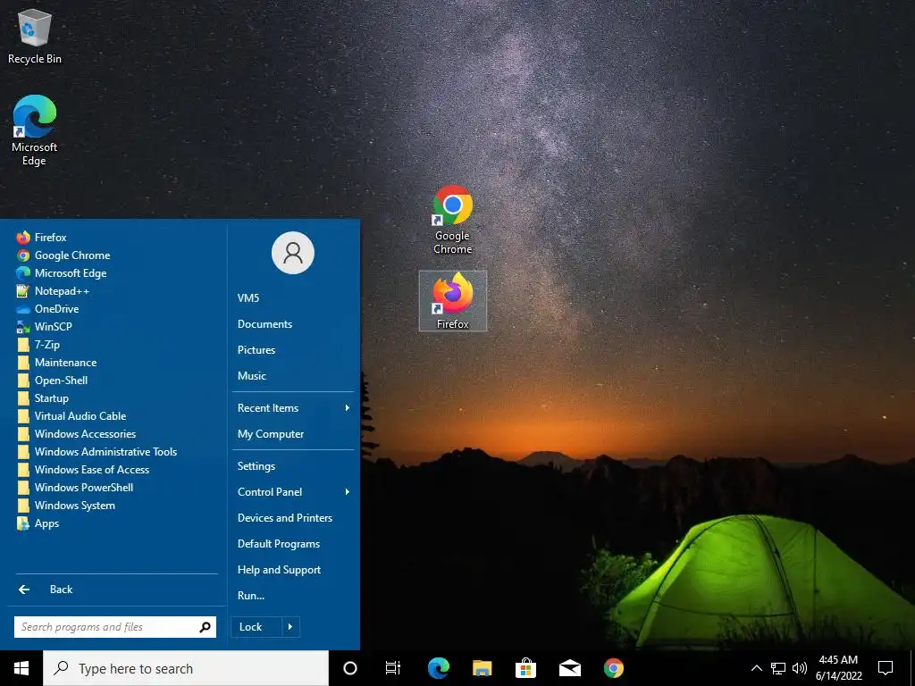This screenshot has width=915, height=686.
Task: Click the OneDrive cloud icon in list
Action: coord(23,309)
